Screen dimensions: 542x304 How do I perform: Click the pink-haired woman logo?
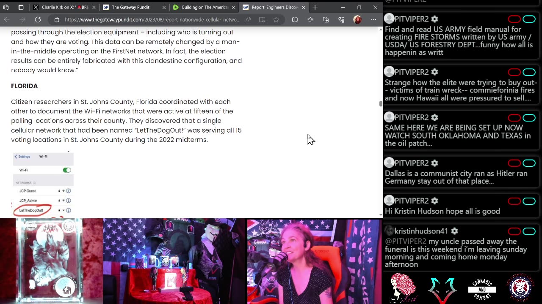(404, 288)
